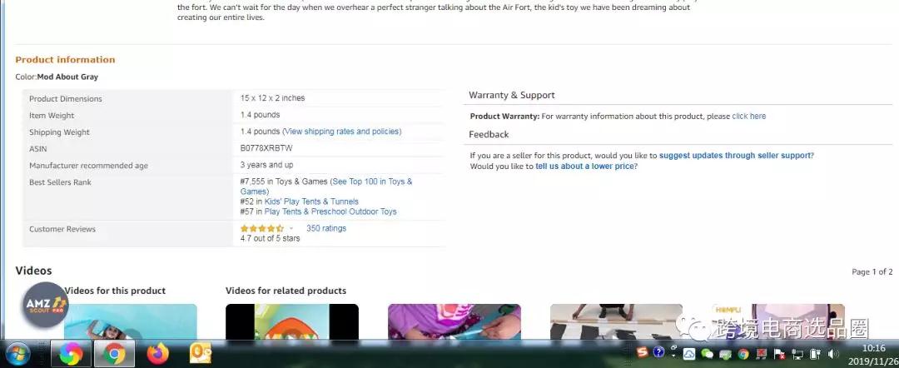
Task: Open the network connection tray icon
Action: click(797, 354)
